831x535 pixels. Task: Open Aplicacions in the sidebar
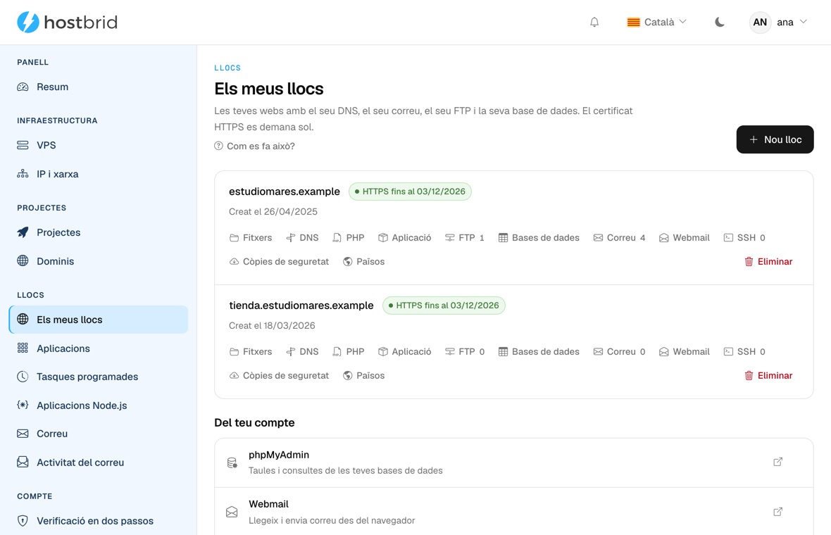pos(99,348)
